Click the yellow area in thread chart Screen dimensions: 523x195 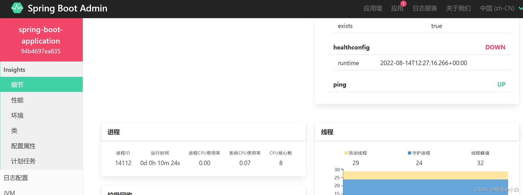(426, 175)
